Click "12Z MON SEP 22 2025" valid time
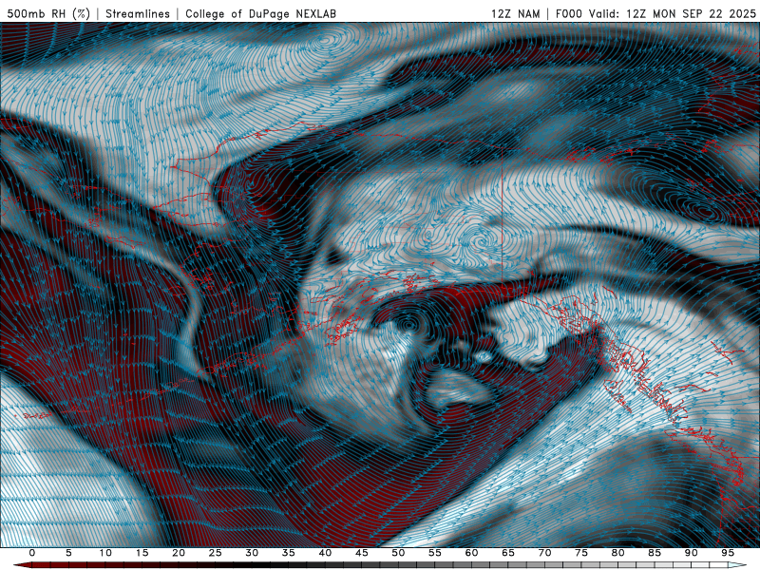This screenshot has width=760, height=570. 692,13
